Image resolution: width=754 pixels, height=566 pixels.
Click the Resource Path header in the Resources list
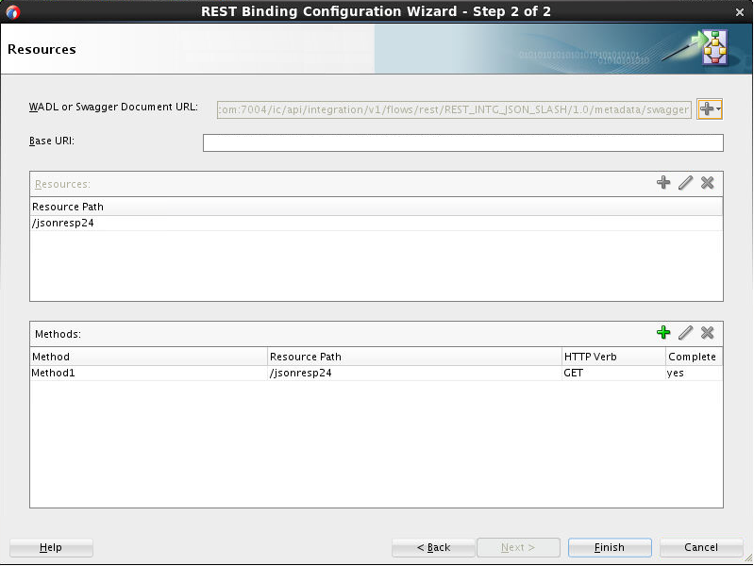pos(376,207)
